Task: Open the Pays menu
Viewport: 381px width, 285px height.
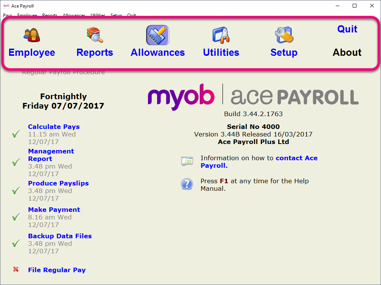Action: tap(8, 15)
